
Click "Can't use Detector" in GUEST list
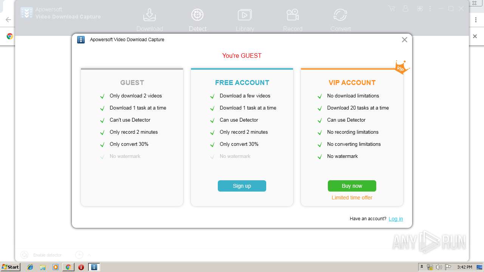130,120
